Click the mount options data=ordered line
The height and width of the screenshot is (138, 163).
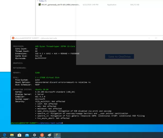pos(63,82)
